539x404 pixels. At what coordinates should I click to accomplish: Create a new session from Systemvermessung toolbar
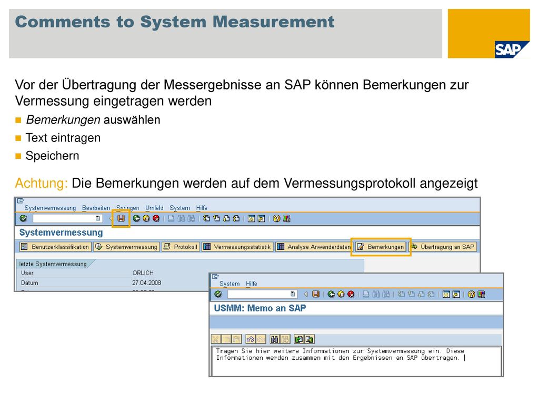tap(252, 218)
